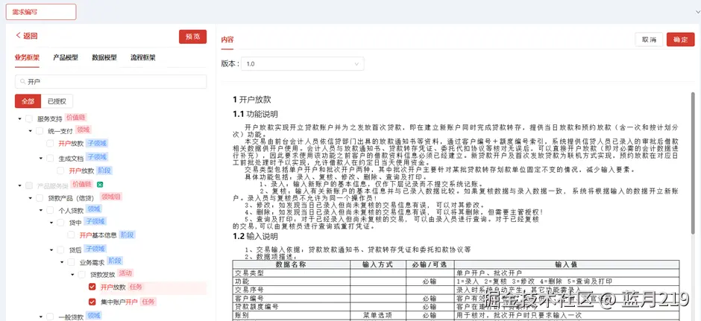The width and height of the screenshot is (701, 321).
Task: Collapse the 生成文档 node arrow
Action: point(41,158)
